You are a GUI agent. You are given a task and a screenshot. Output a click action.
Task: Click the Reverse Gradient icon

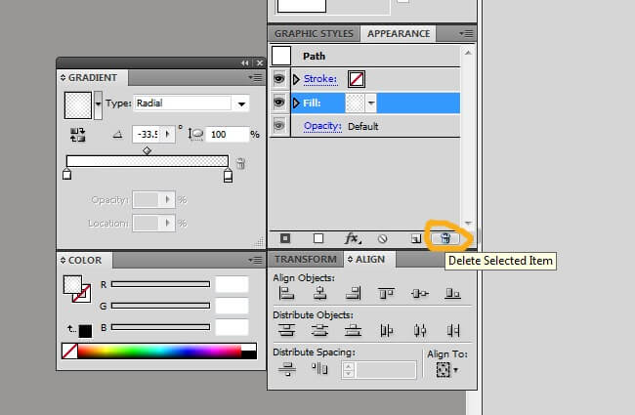pyautogui.click(x=78, y=134)
